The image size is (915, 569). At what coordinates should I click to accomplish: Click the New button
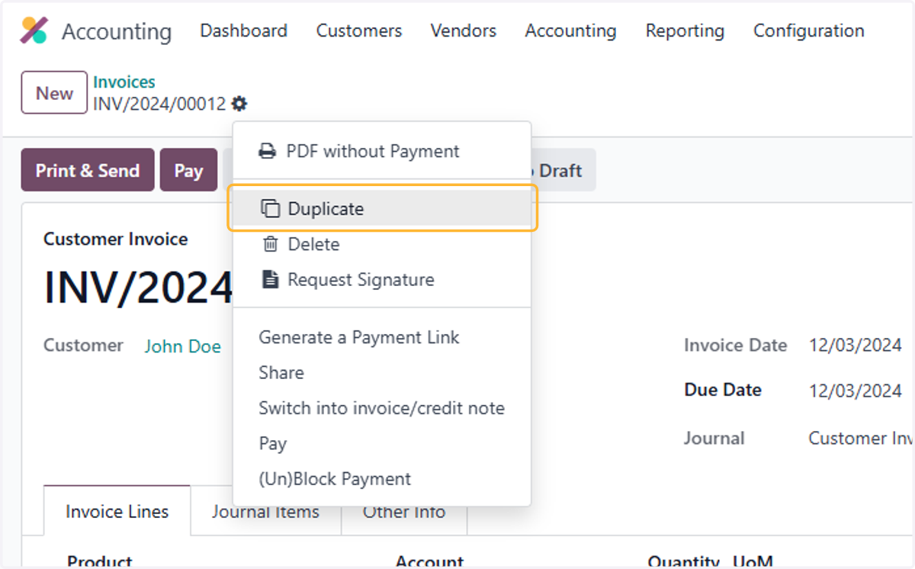(54, 93)
